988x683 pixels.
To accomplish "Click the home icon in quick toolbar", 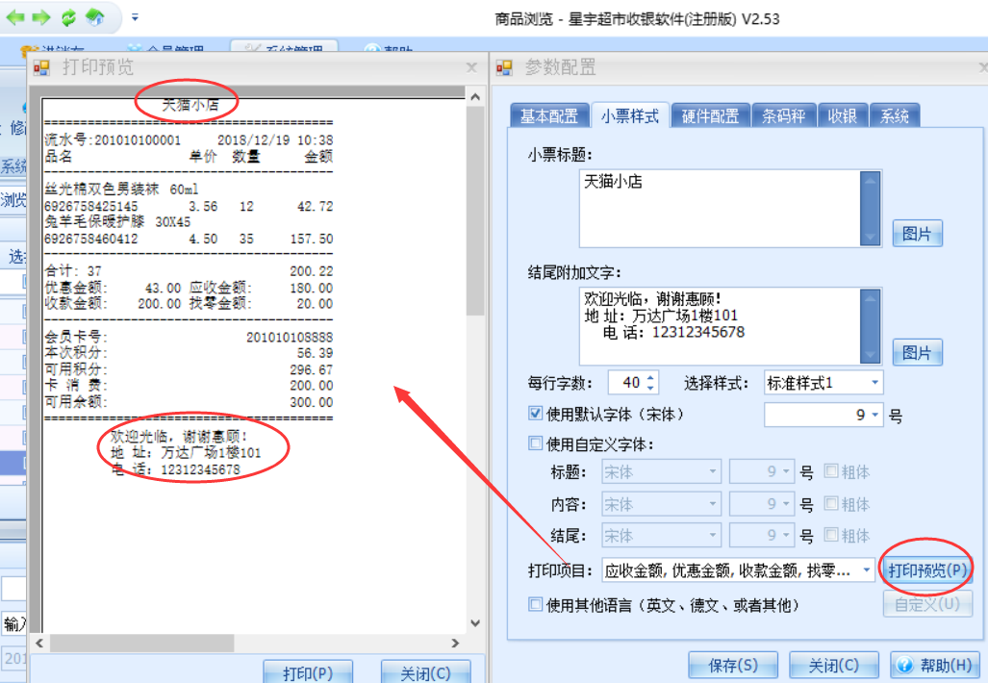I will pos(94,17).
